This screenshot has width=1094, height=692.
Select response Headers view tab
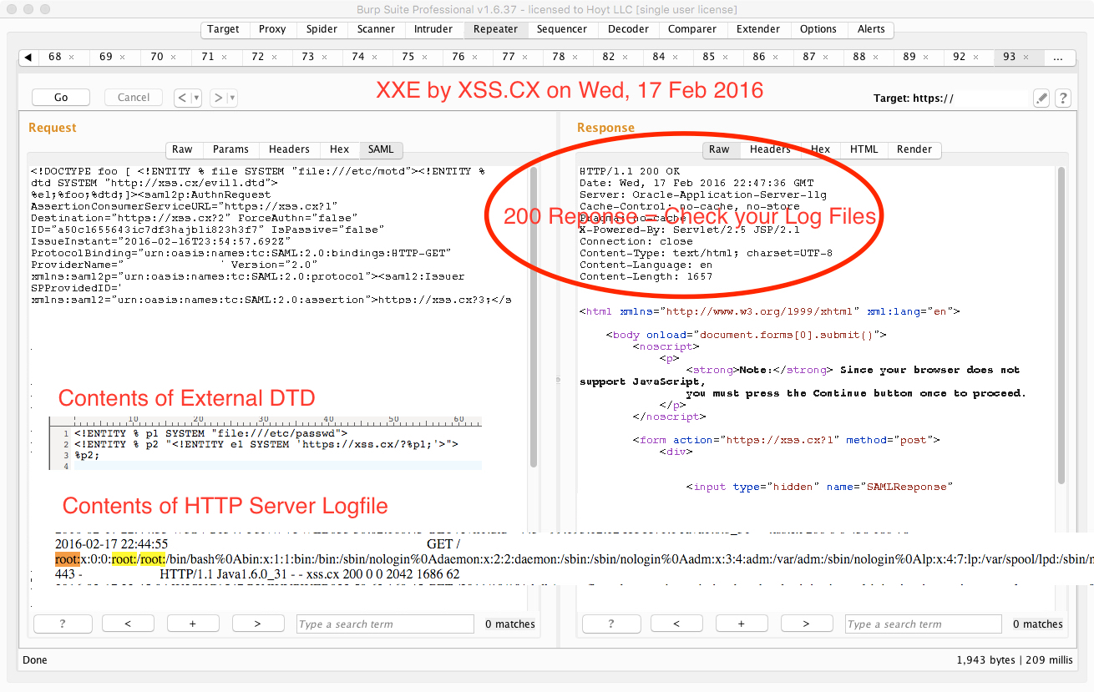770,149
